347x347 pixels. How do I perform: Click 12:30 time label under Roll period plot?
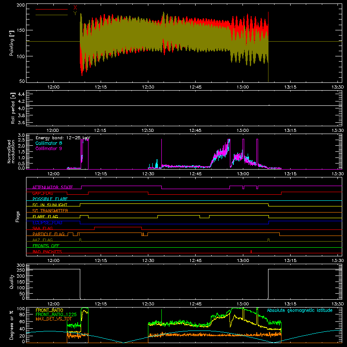[x=147, y=131]
